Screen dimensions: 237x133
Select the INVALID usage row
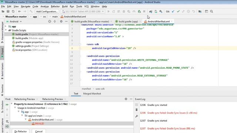(x=72, y=123)
